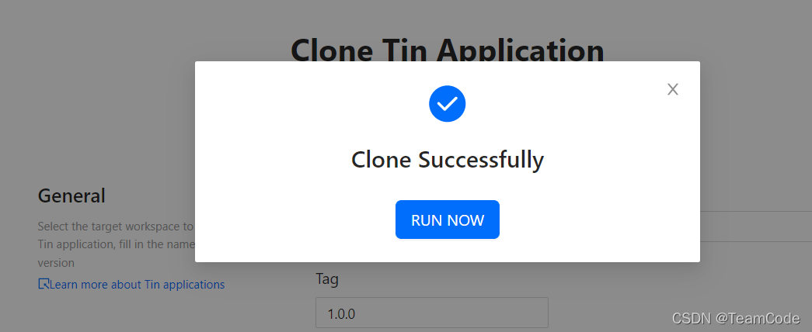The image size is (812, 332).
Task: Select the General section heading
Action: coord(71,196)
